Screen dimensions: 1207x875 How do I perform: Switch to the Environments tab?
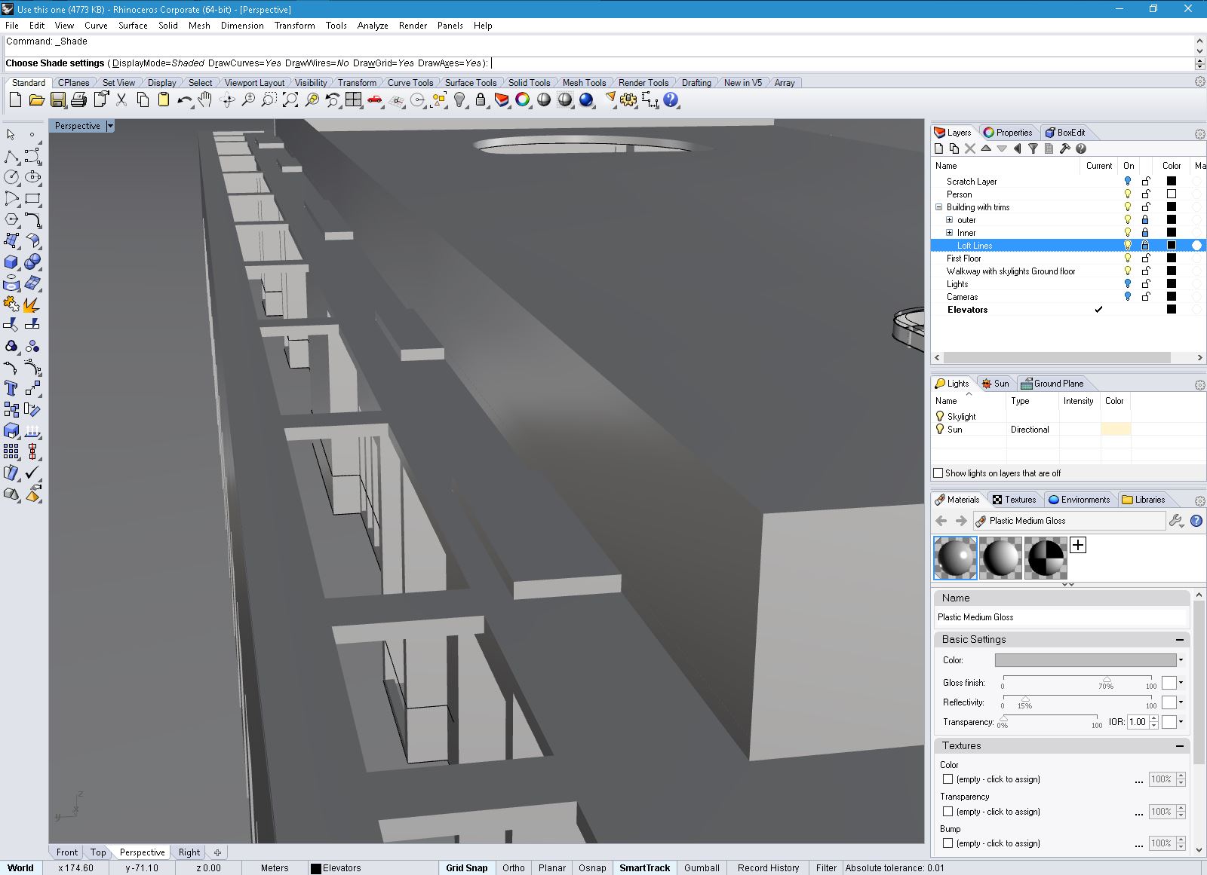(1080, 500)
